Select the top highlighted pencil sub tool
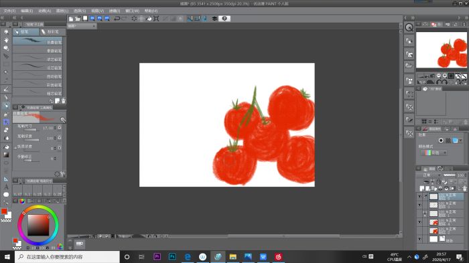The height and width of the screenshot is (263, 469). pos(38,41)
